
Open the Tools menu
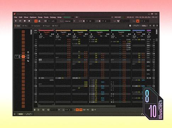pyautogui.click(x=46, y=17)
